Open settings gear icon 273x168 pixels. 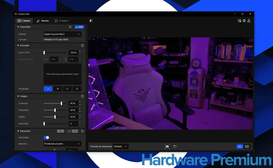pyautogui.click(x=244, y=21)
